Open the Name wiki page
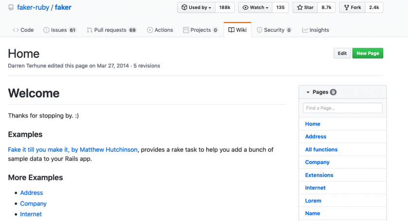Screen dimensions: 408x221 coord(313,213)
